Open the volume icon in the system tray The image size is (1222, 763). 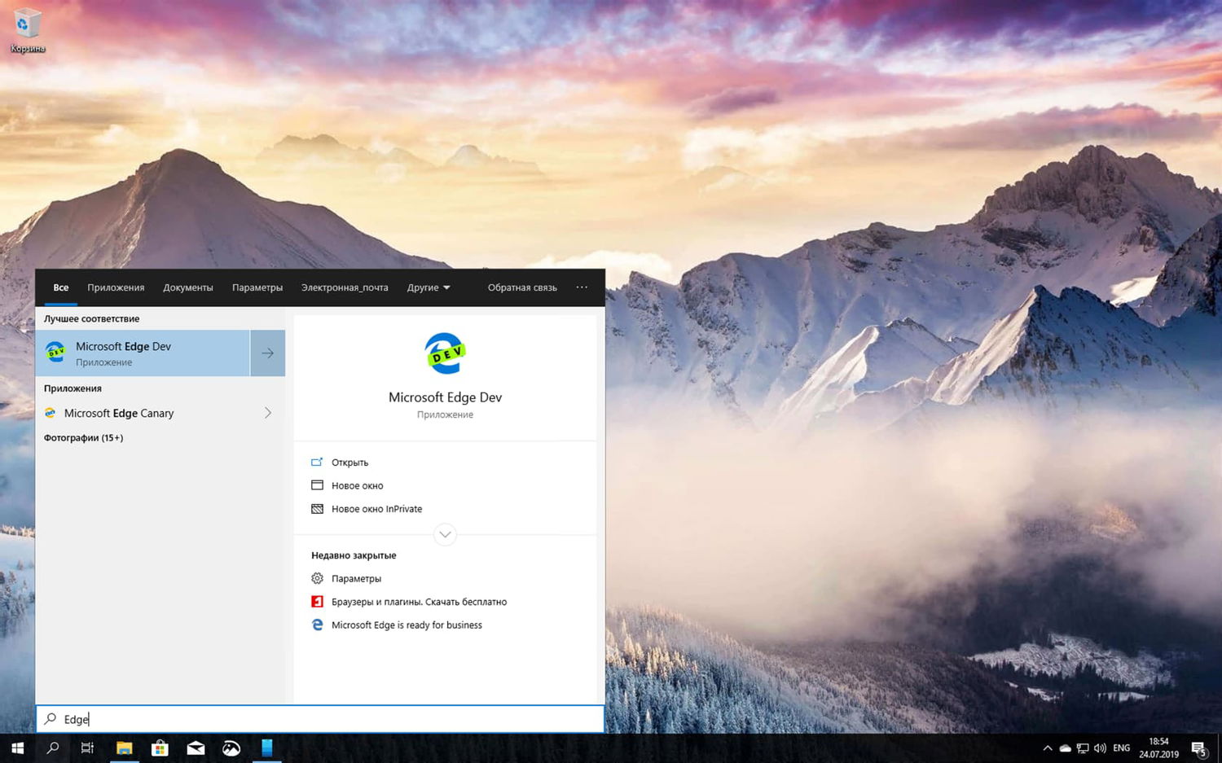point(1100,748)
